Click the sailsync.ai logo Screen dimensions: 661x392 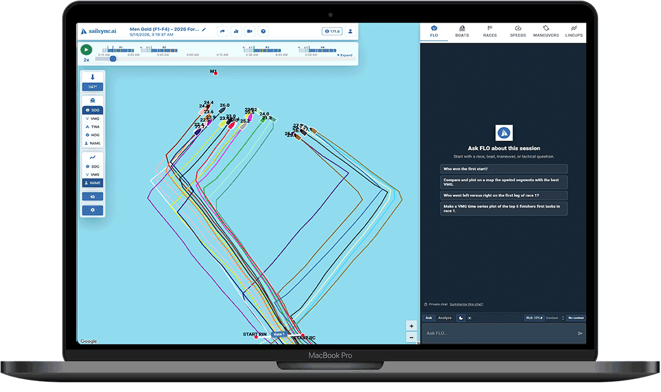[98, 31]
